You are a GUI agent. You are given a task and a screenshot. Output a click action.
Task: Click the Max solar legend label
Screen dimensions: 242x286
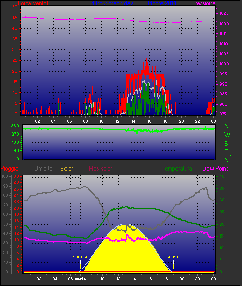[x=101, y=169]
